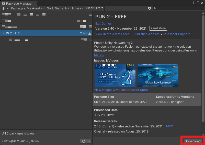The image size is (205, 145).
Task: Open the add package dropdown arrow
Action: (x=8, y=8)
